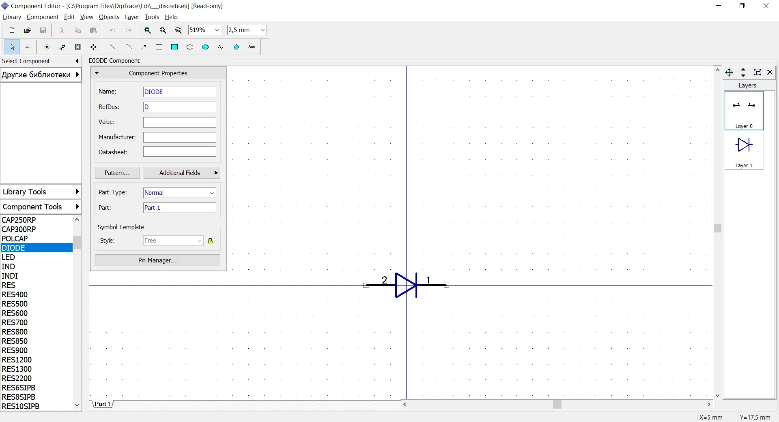
Task: Open the Component menu
Action: [43, 17]
